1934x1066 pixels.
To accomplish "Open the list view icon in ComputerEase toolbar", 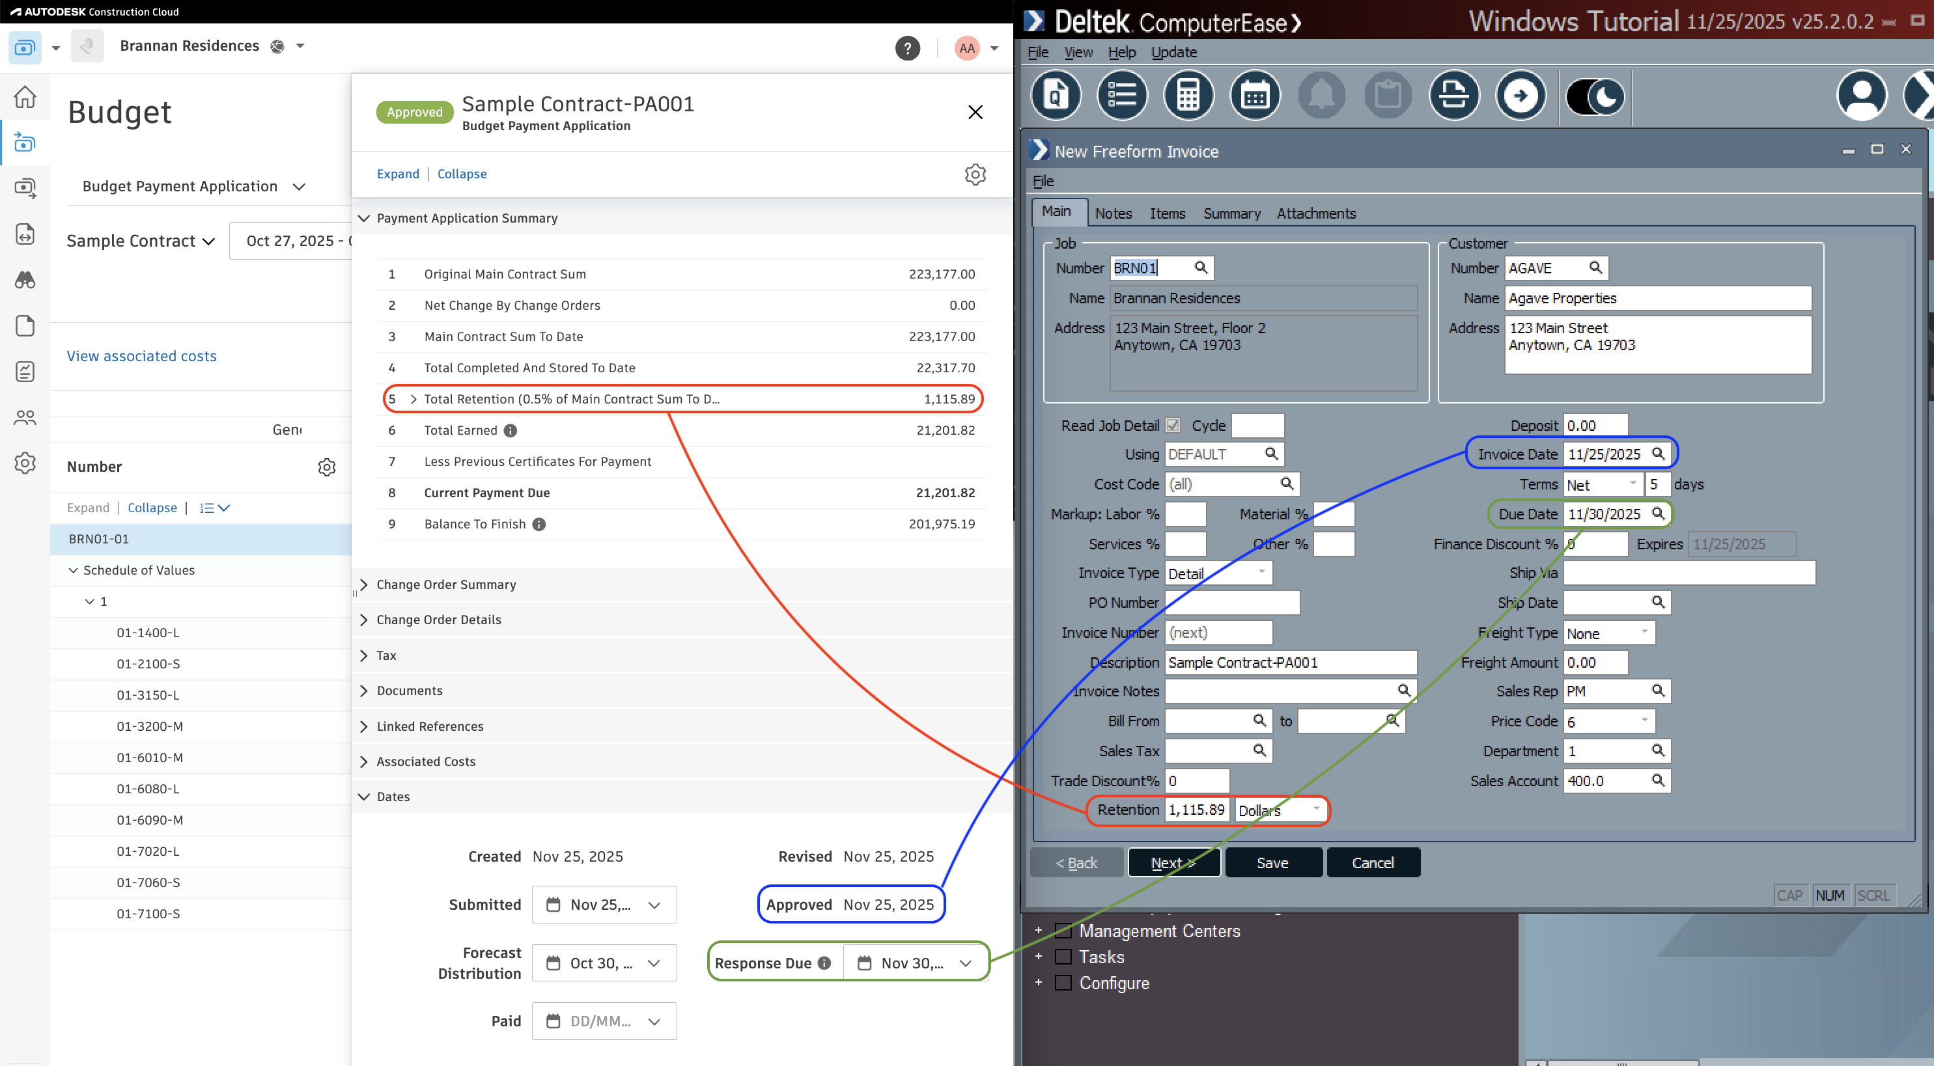I will pyautogui.click(x=1122, y=95).
